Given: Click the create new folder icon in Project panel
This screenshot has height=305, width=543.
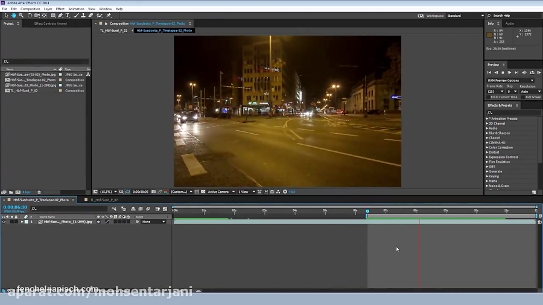Looking at the screenshot, I should (11, 192).
